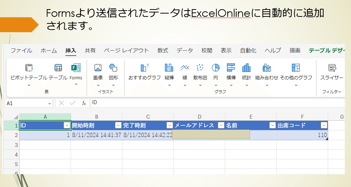Expand the PivotTable dropdown arrow
Image resolution: width=351 pixels, height=187 pixels.
pyautogui.click(x=29, y=85)
